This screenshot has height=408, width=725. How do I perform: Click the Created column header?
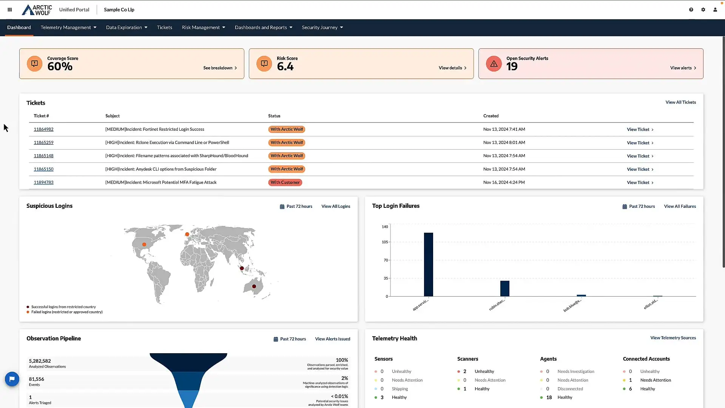tap(491, 116)
